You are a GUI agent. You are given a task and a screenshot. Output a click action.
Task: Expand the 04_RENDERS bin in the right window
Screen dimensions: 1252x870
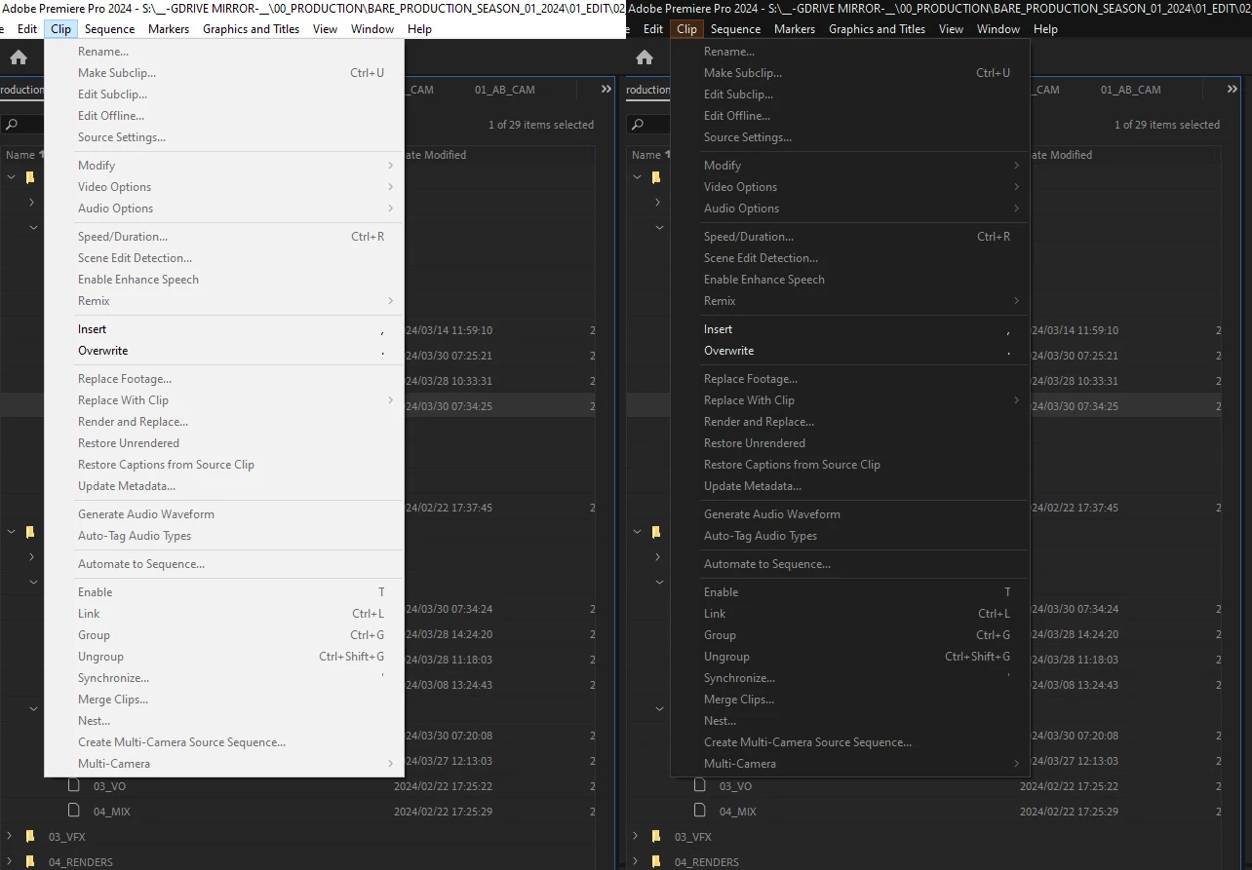(x=636, y=861)
